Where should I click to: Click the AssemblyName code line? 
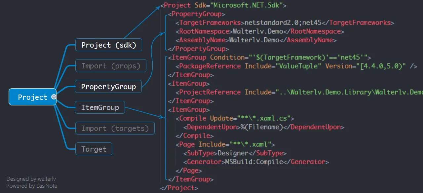click(256, 40)
